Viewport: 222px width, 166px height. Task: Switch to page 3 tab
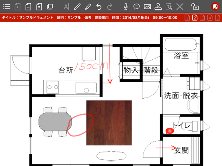tap(202, 18)
